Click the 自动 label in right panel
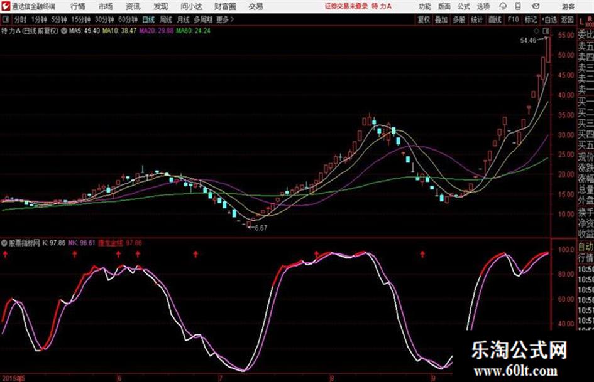Viewport: 594px width, 382px height. tap(586, 247)
